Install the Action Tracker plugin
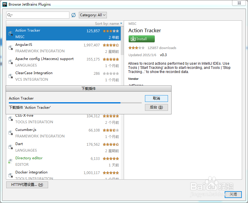This screenshot has width=248, height=203. coord(141,39)
